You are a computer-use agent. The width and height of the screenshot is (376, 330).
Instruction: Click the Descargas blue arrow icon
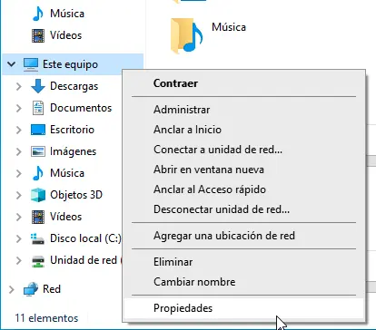38,86
